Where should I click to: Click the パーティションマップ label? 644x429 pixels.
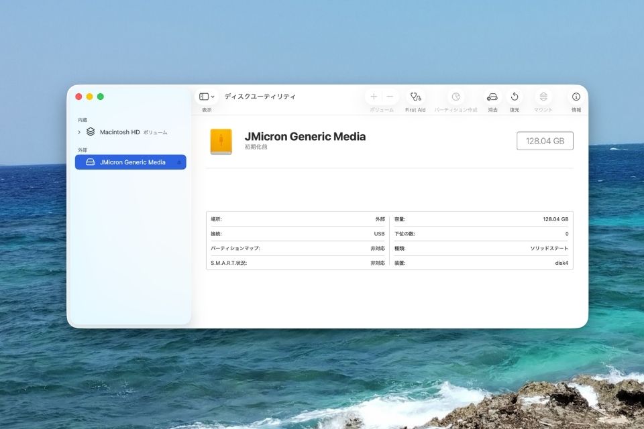point(235,249)
